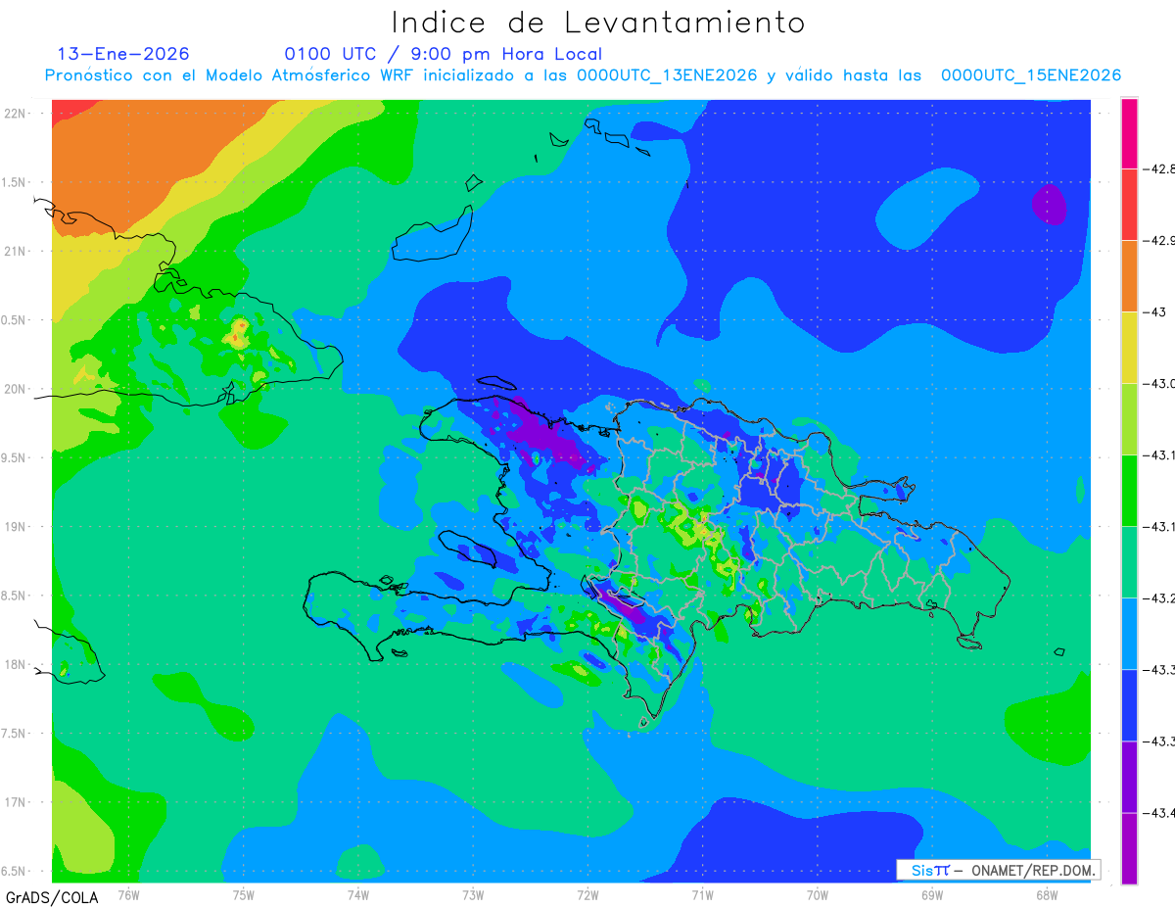Click colorbar value "-43.2"
This screenshot has width=1175, height=908.
click(x=1160, y=597)
